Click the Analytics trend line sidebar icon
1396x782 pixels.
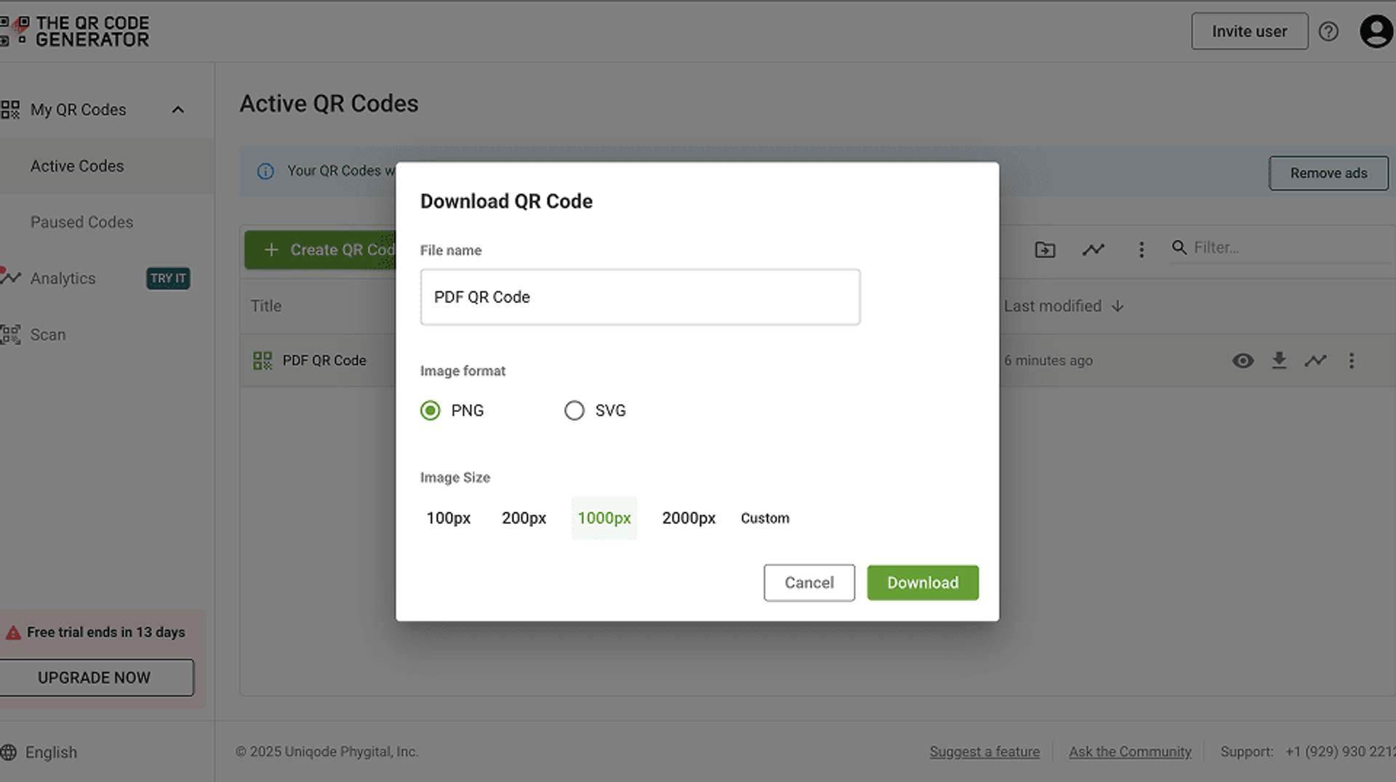(10, 276)
